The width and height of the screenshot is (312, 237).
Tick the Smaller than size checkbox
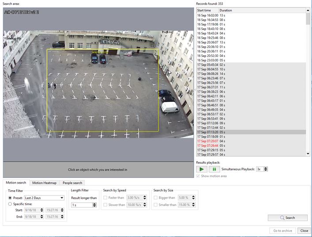pyautogui.click(x=156, y=205)
